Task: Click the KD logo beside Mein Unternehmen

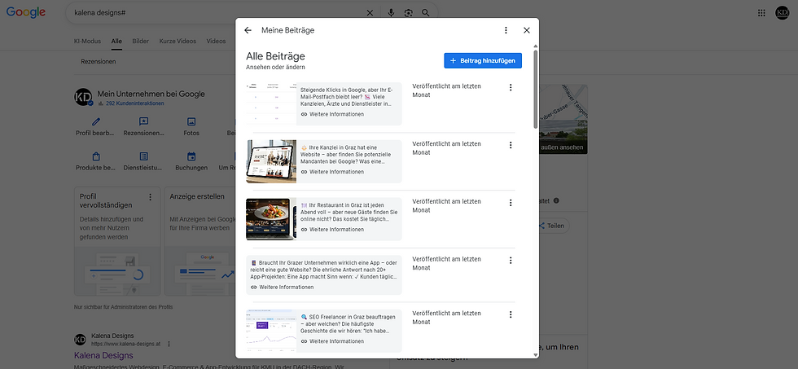Action: 83,97
